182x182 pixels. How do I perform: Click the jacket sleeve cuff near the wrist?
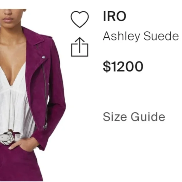42,146
